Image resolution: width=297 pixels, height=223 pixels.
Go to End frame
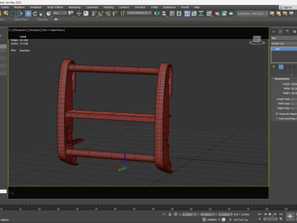pos(281,214)
